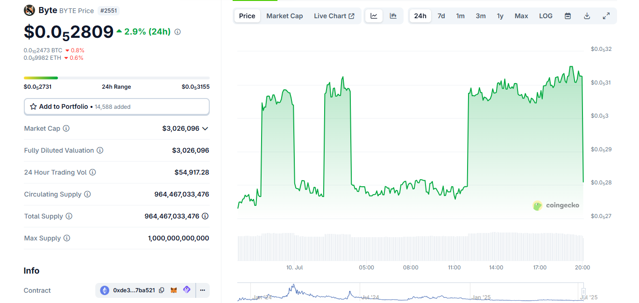Expand chart to fullscreen
Screen dimensions: 639x303
pos(606,16)
